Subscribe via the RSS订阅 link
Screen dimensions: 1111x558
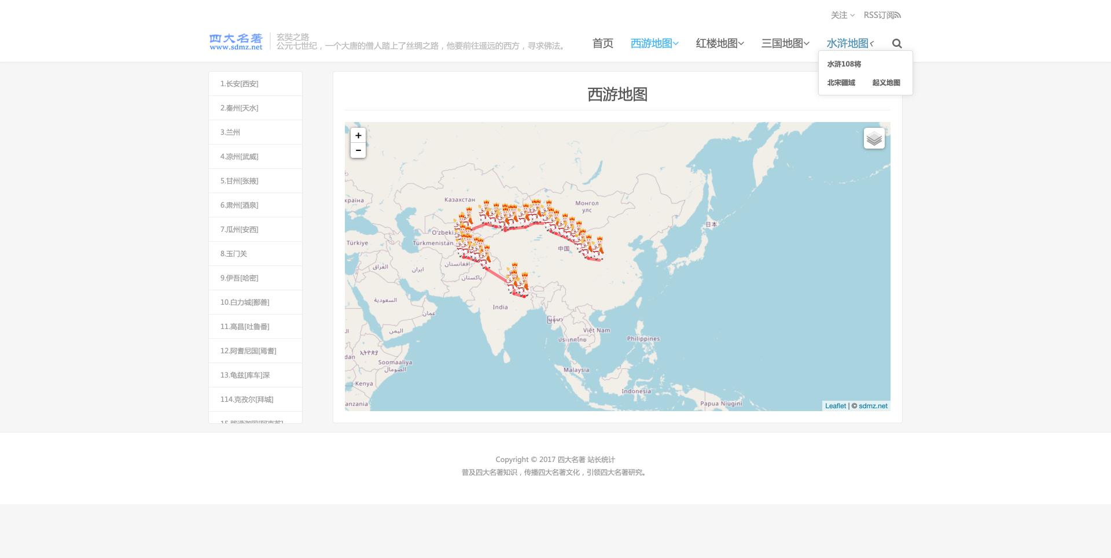(x=882, y=15)
